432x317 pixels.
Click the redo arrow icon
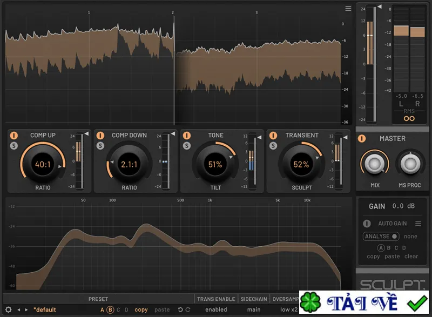point(188,309)
